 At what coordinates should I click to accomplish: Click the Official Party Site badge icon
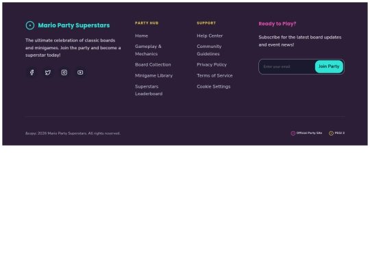(x=293, y=133)
